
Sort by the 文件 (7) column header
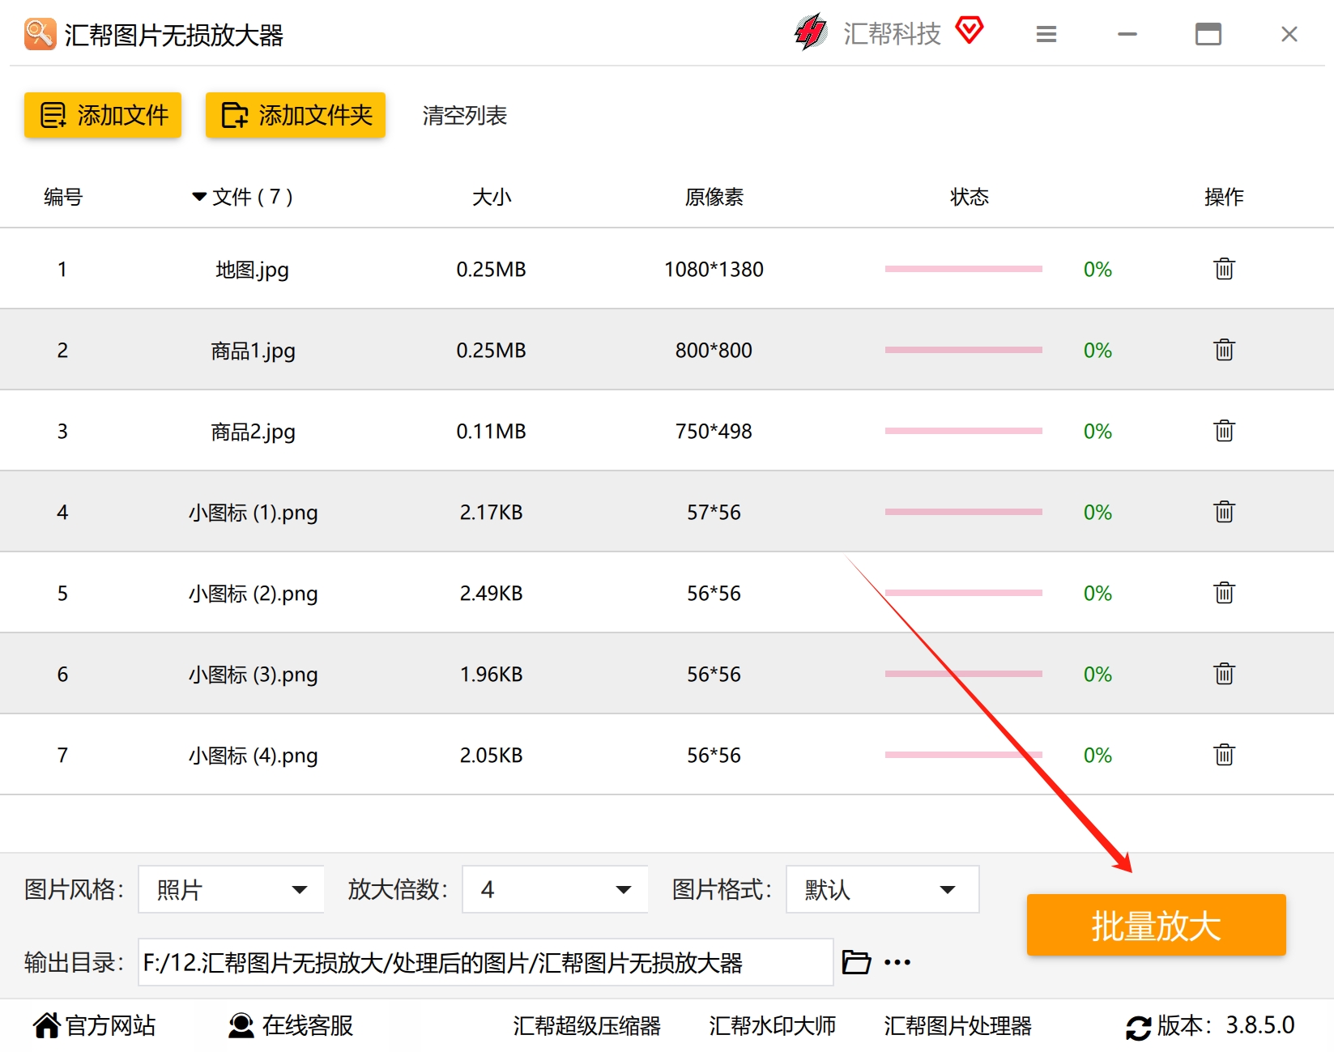(x=242, y=197)
